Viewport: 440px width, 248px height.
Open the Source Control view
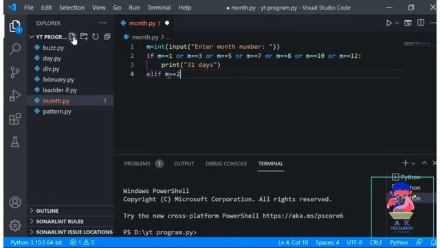pos(15,72)
